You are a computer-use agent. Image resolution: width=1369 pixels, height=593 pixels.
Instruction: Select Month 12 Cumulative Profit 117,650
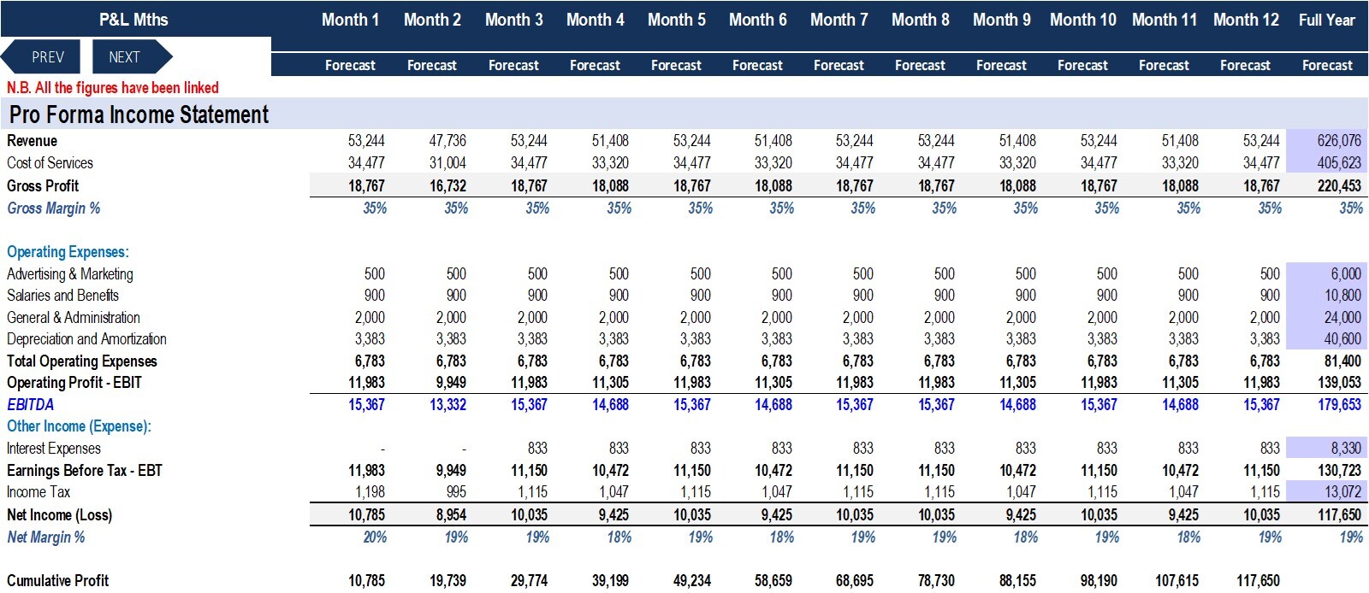[1258, 581]
